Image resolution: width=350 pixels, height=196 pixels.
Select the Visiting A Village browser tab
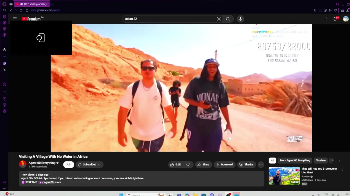(31, 4)
